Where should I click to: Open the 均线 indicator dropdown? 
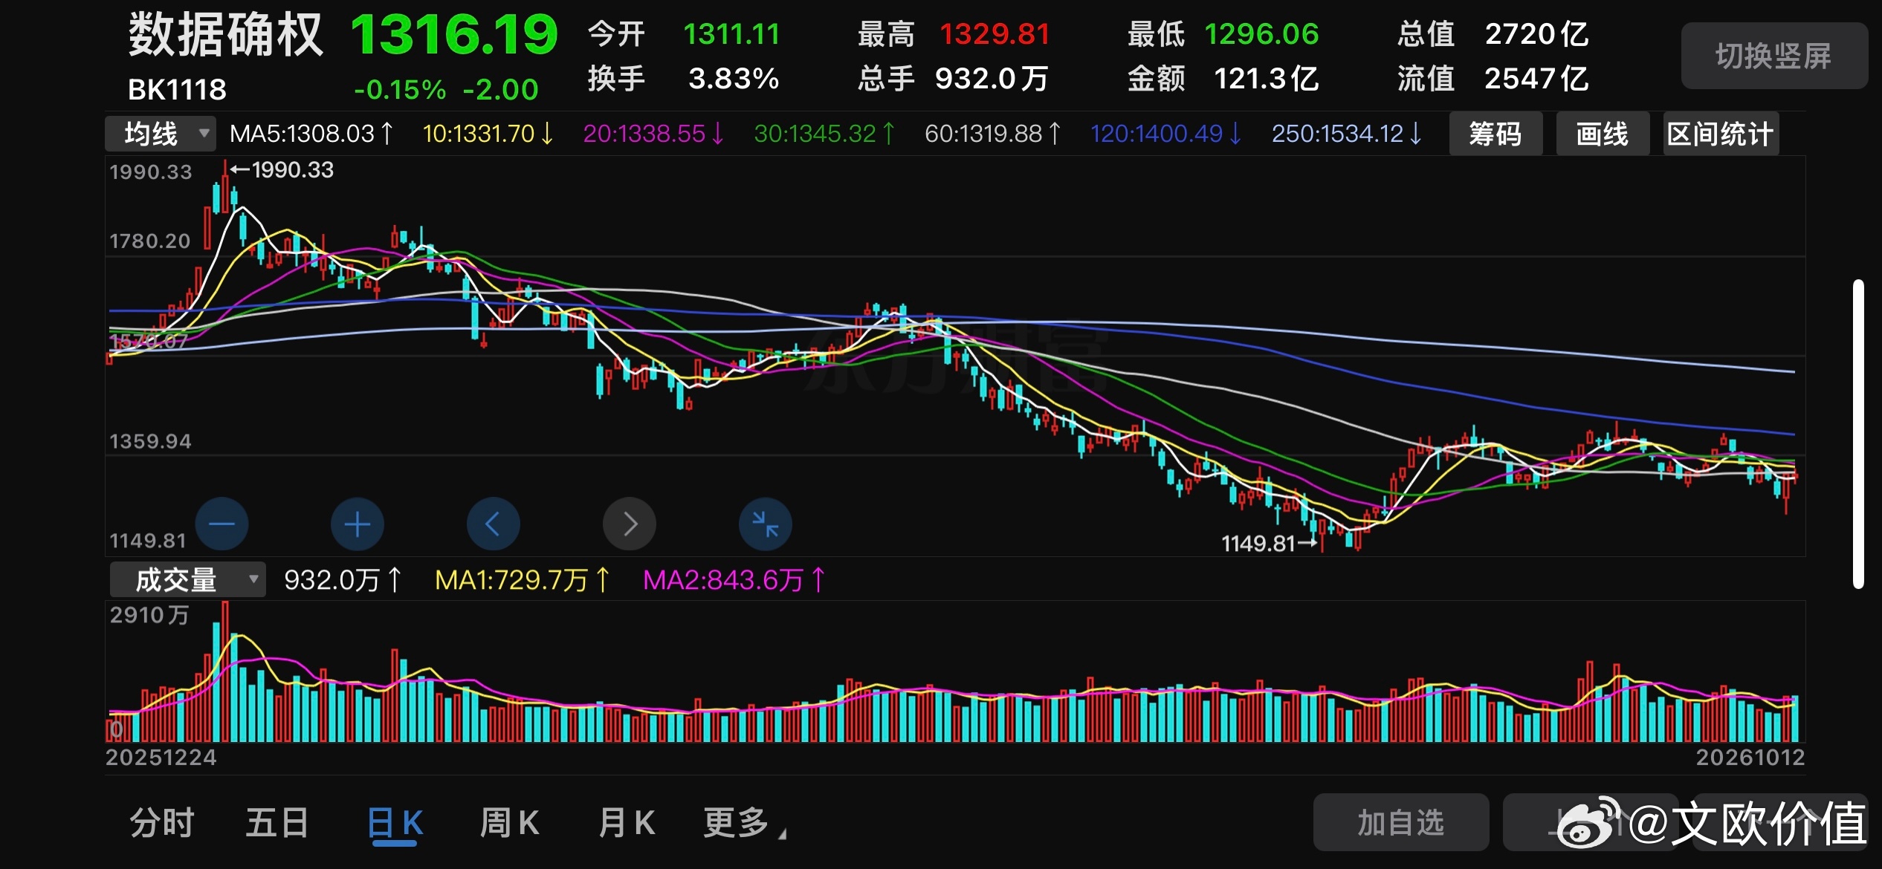pyautogui.click(x=161, y=134)
